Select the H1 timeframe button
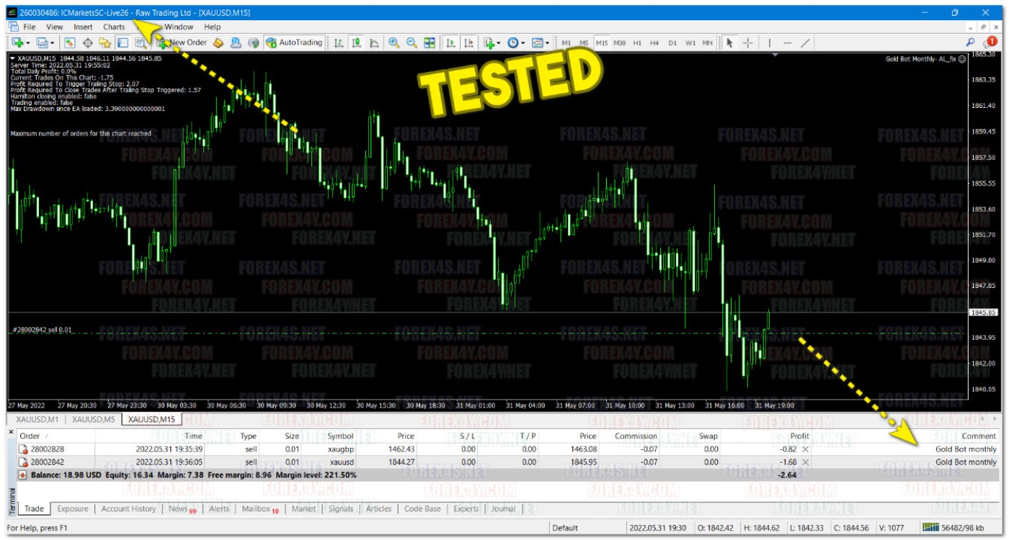The height and width of the screenshot is (540, 1009). (x=637, y=43)
